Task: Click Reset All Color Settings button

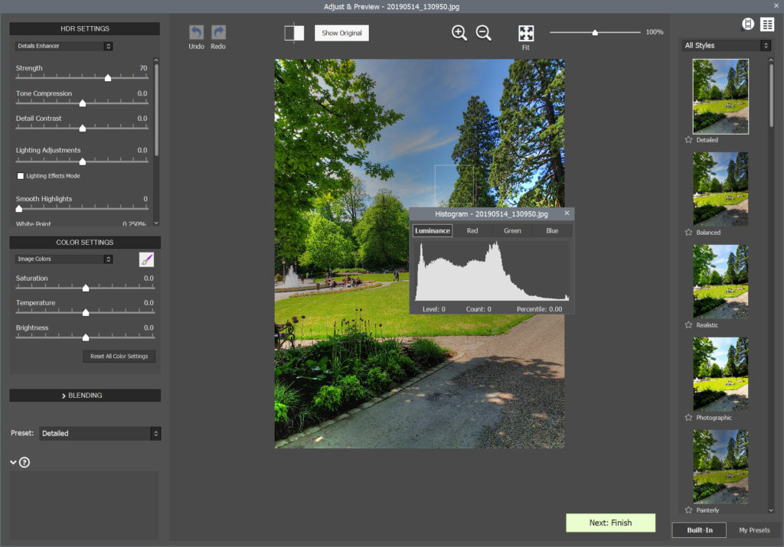Action: 119,357
